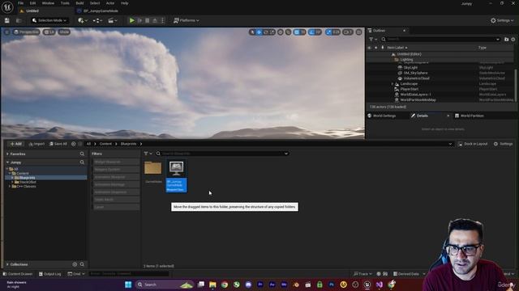The height and width of the screenshot is (291, 519).
Task: Click the viewport layout maximize icon
Action: (358, 32)
